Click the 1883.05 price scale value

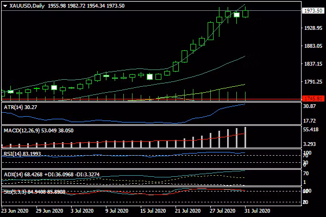coord(313,46)
